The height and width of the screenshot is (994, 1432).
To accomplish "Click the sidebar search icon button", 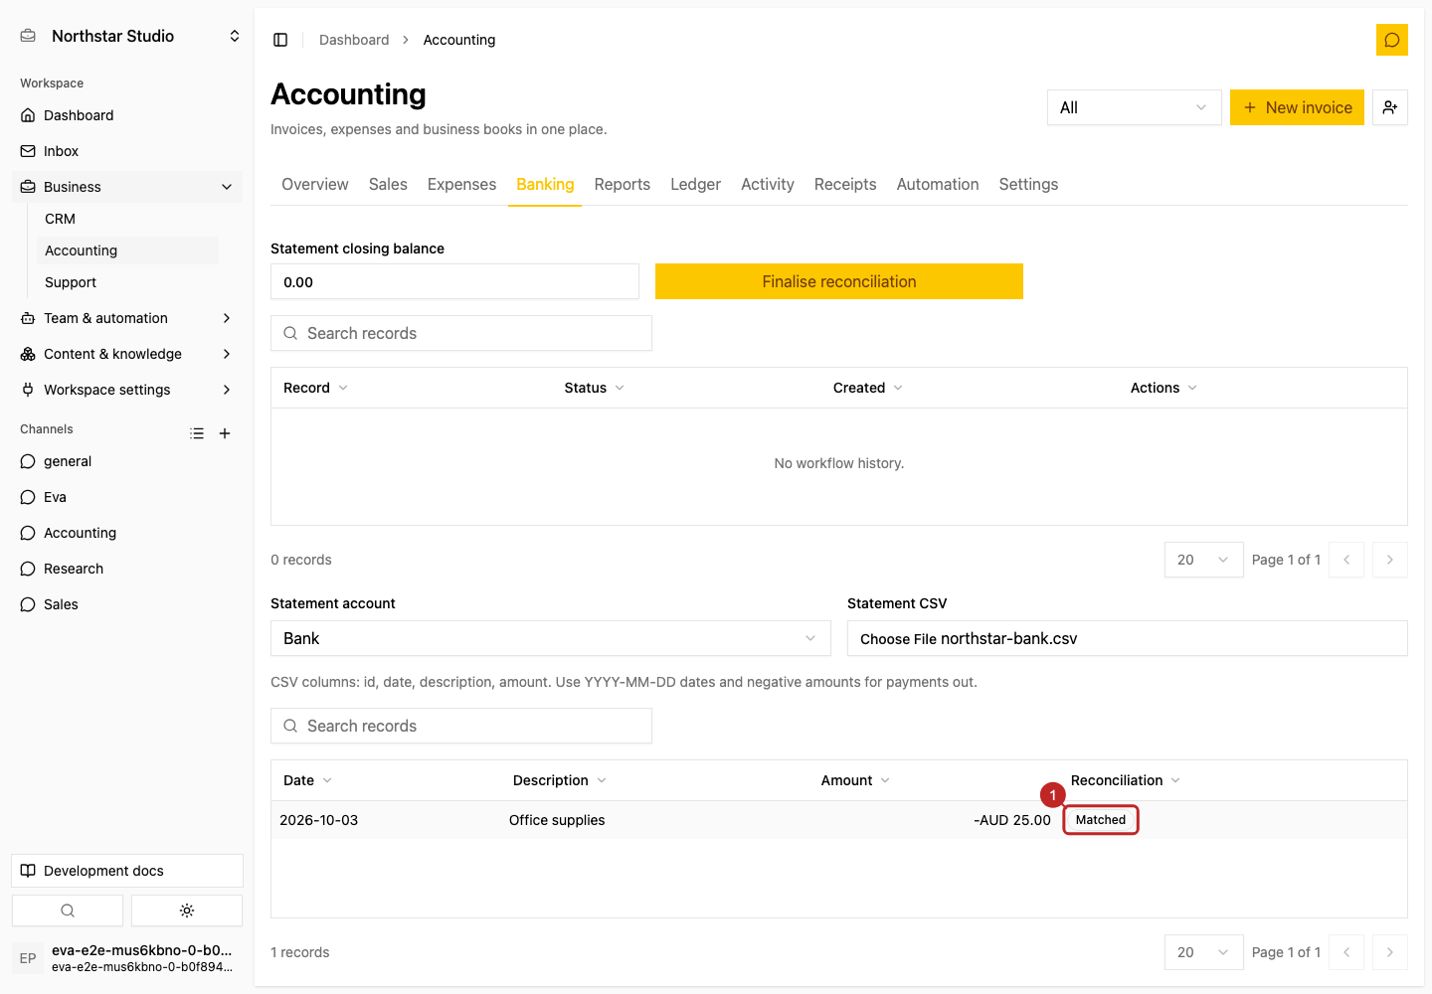I will point(68,911).
